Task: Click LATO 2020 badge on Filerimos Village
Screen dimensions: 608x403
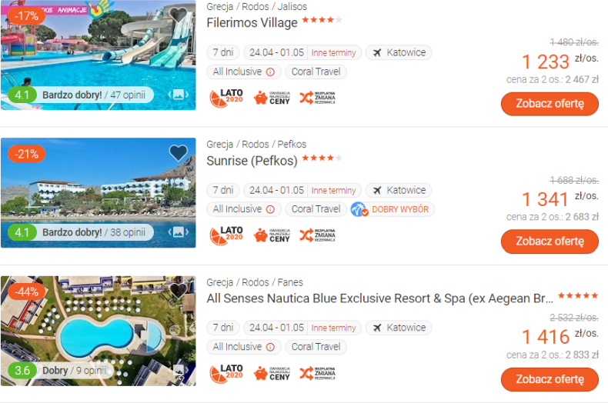Action: 226,98
